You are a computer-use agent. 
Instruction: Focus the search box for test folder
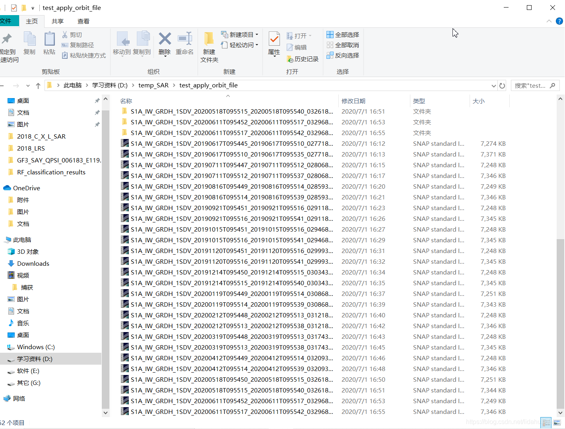(535, 86)
